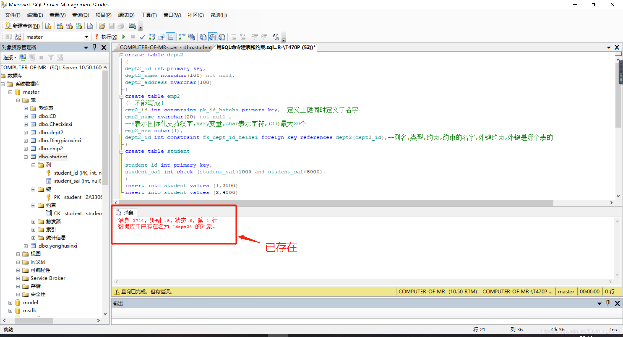Click the change connection icon beside master
The height and width of the screenshot is (337, 623).
(18, 37)
